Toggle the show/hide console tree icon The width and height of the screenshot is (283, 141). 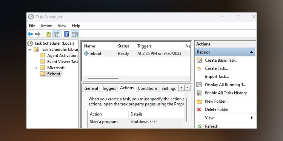click(57, 34)
